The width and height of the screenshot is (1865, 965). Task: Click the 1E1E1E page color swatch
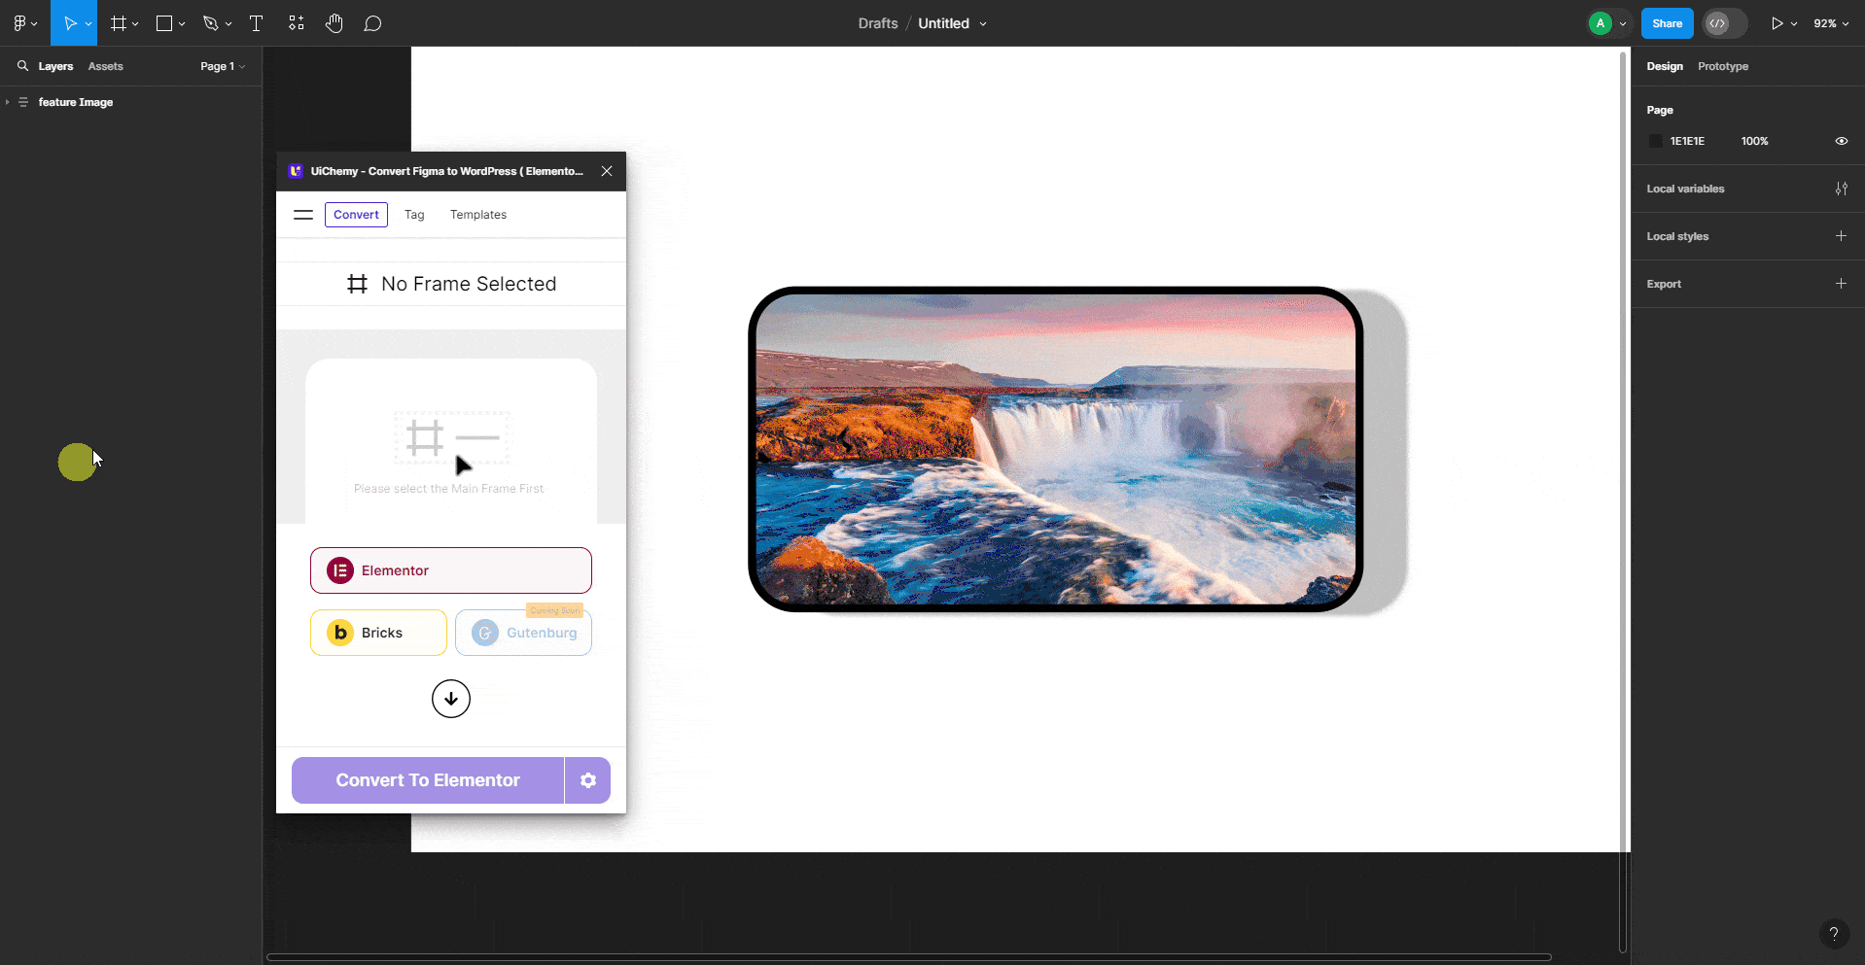pos(1657,141)
